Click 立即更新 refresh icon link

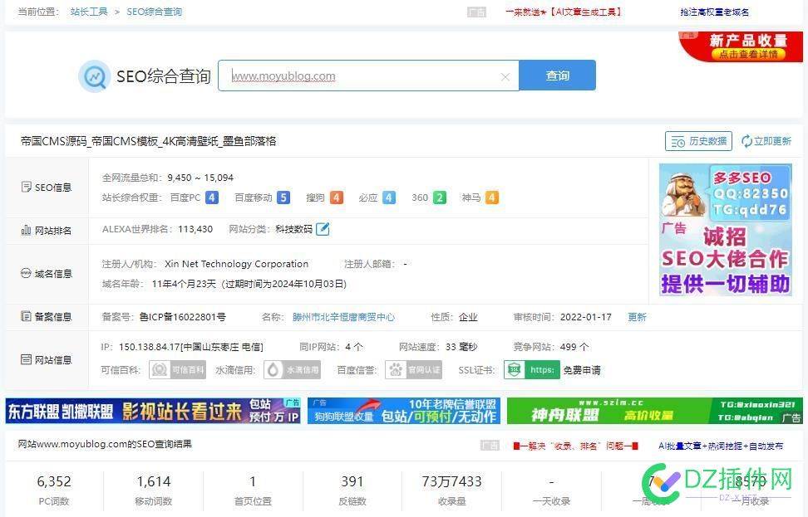(x=766, y=141)
